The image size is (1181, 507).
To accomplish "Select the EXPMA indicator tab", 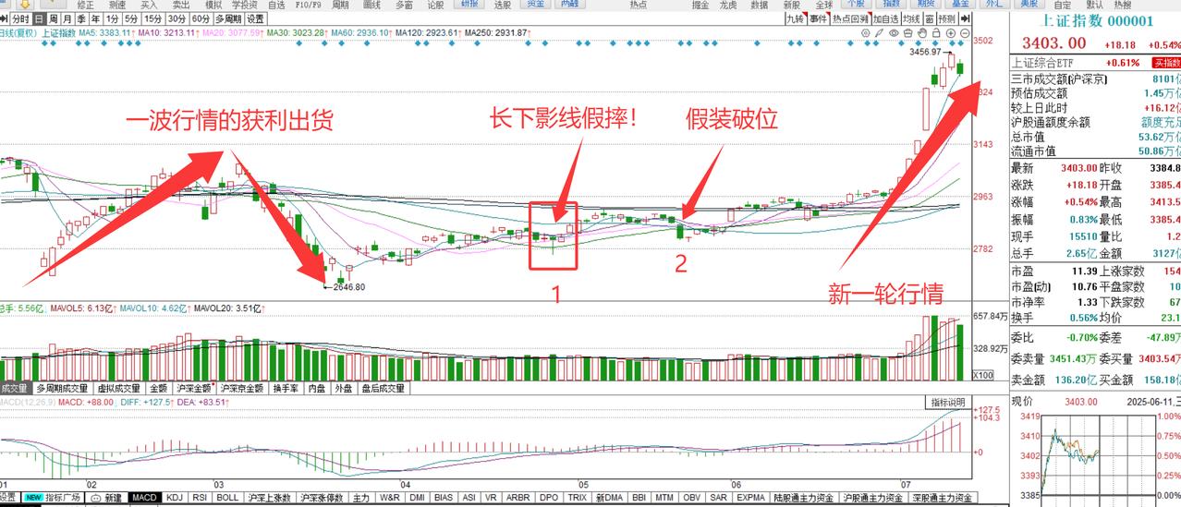I will coord(751,498).
